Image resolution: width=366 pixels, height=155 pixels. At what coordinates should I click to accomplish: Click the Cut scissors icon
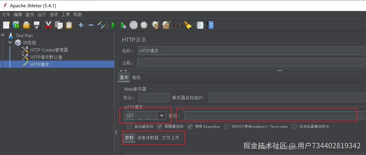(48, 25)
